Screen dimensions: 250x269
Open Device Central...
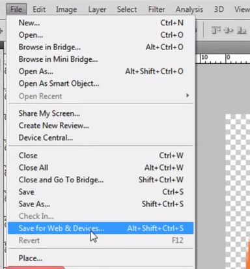(101, 137)
